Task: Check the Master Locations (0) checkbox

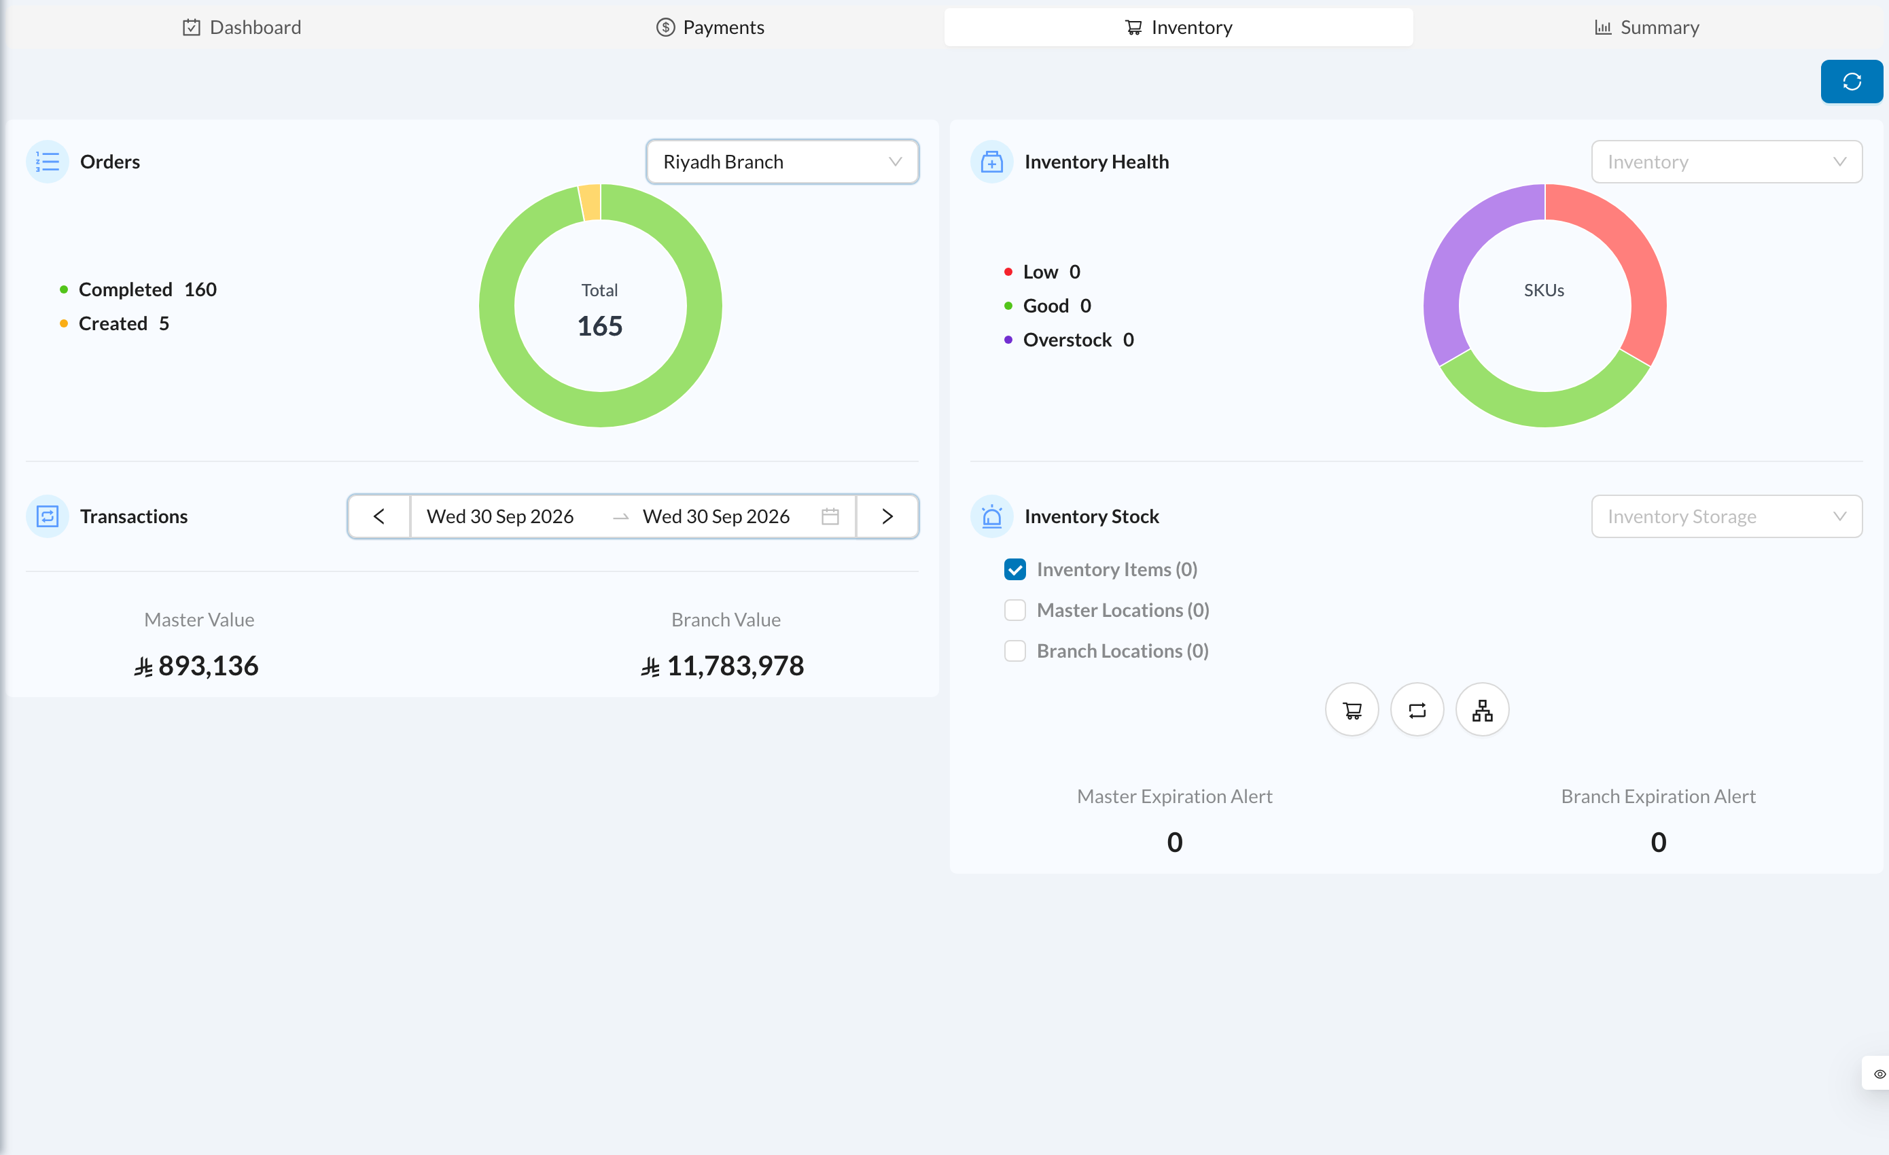Action: (1014, 610)
